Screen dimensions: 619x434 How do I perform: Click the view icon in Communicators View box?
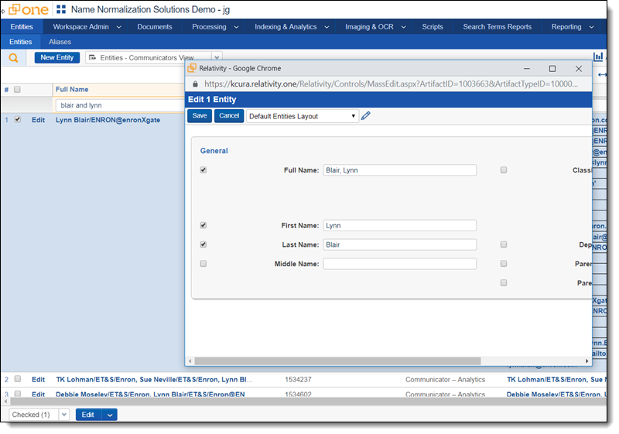click(x=92, y=58)
